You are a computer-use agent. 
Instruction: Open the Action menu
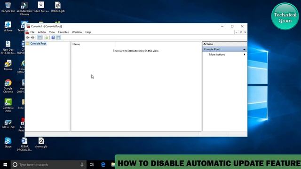[42, 32]
